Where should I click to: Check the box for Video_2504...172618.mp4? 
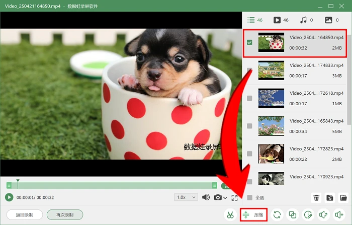pyautogui.click(x=249, y=98)
